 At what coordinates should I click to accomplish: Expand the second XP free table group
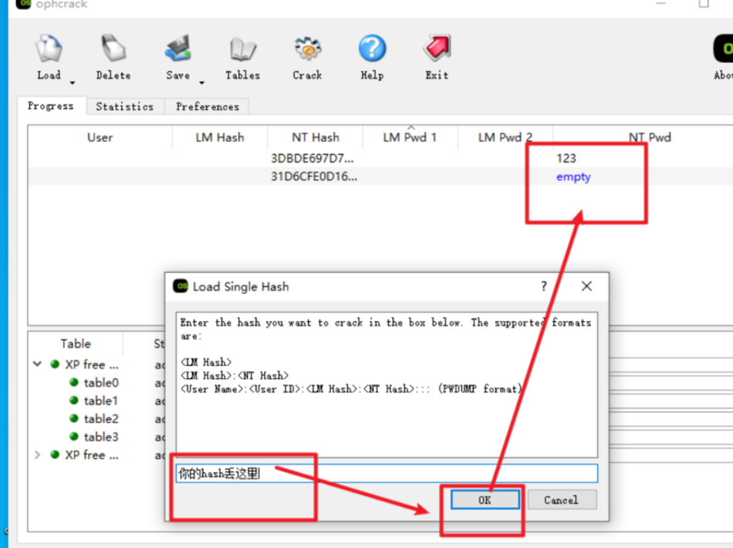38,455
